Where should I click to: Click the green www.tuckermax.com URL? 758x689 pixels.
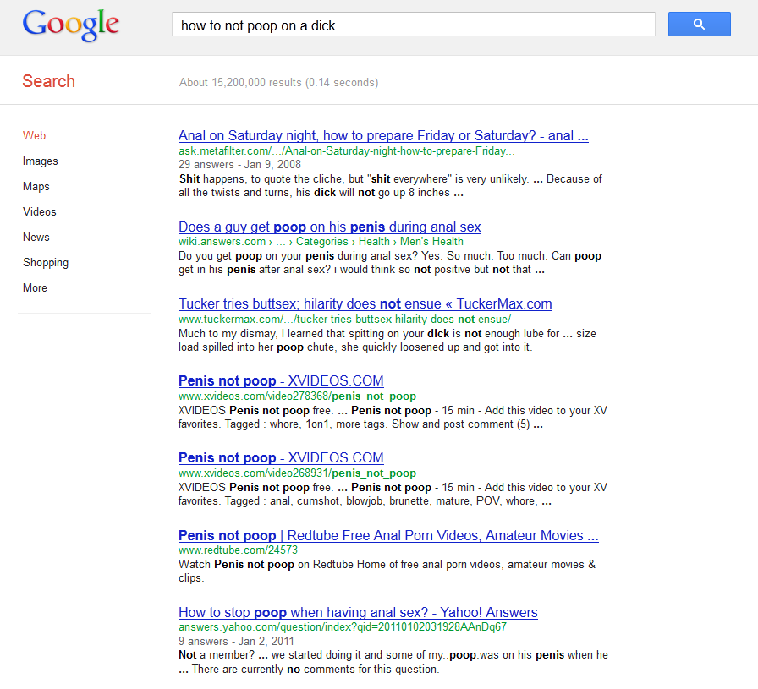click(x=344, y=320)
